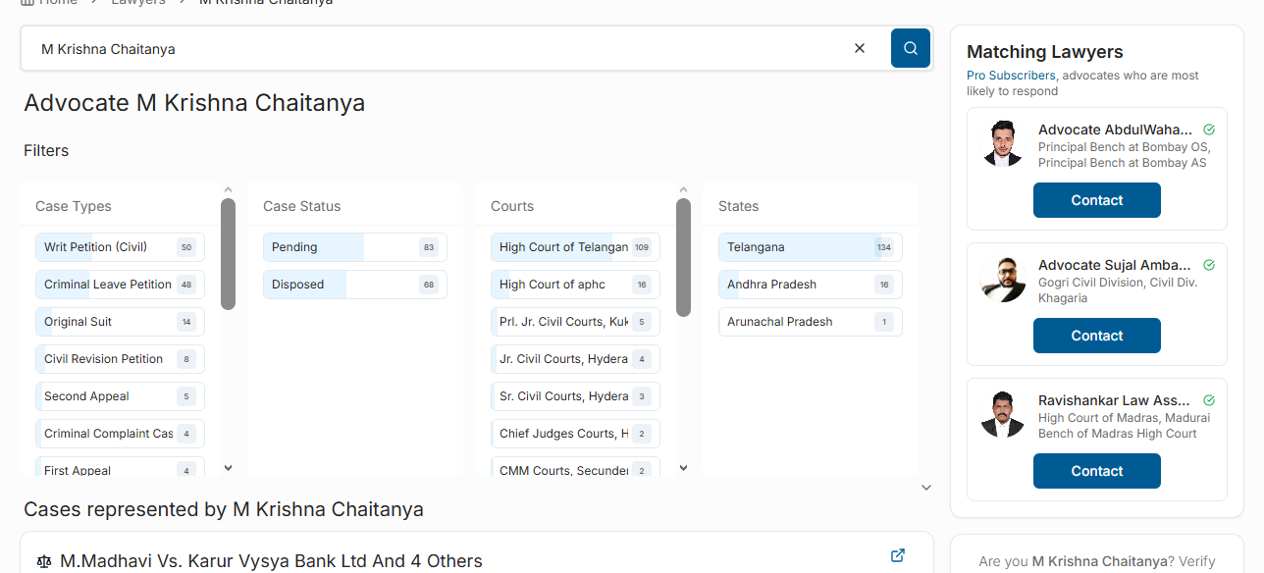Open external link icon for M.Madhavi case
The image size is (1264, 573).
pyautogui.click(x=897, y=555)
